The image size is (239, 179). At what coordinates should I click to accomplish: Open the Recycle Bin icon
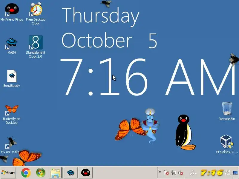pyautogui.click(x=227, y=111)
